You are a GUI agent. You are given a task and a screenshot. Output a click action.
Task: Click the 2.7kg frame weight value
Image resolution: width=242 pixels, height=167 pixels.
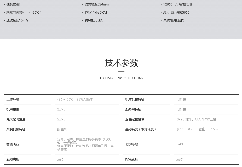(x=61, y=109)
